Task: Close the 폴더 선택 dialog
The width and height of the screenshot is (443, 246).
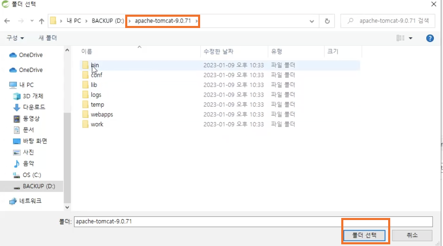Action: click(x=434, y=4)
